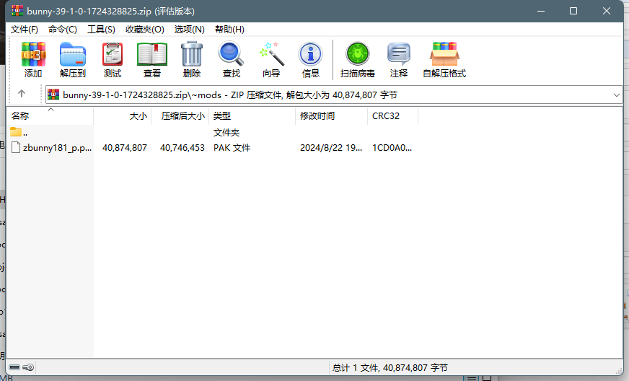Click the WinRAR title bar icon
The width and height of the screenshot is (629, 381).
(x=17, y=11)
